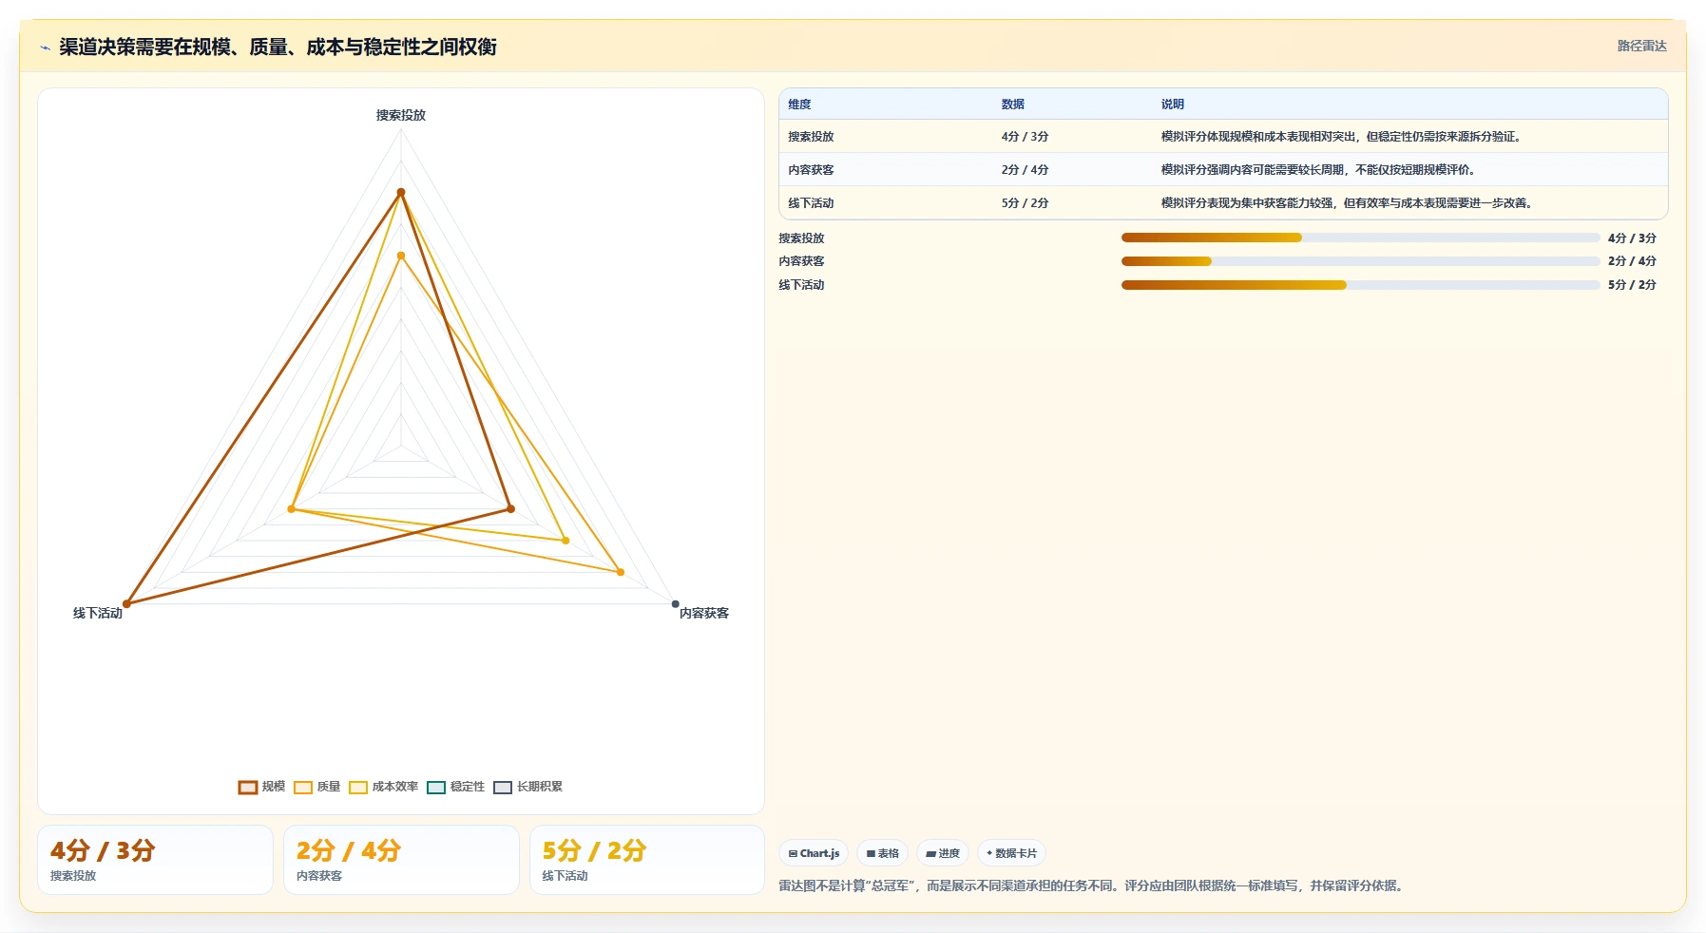Screen dimensions: 1706x933
Task: Toggle the 规模 legend swatch
Action: click(248, 787)
